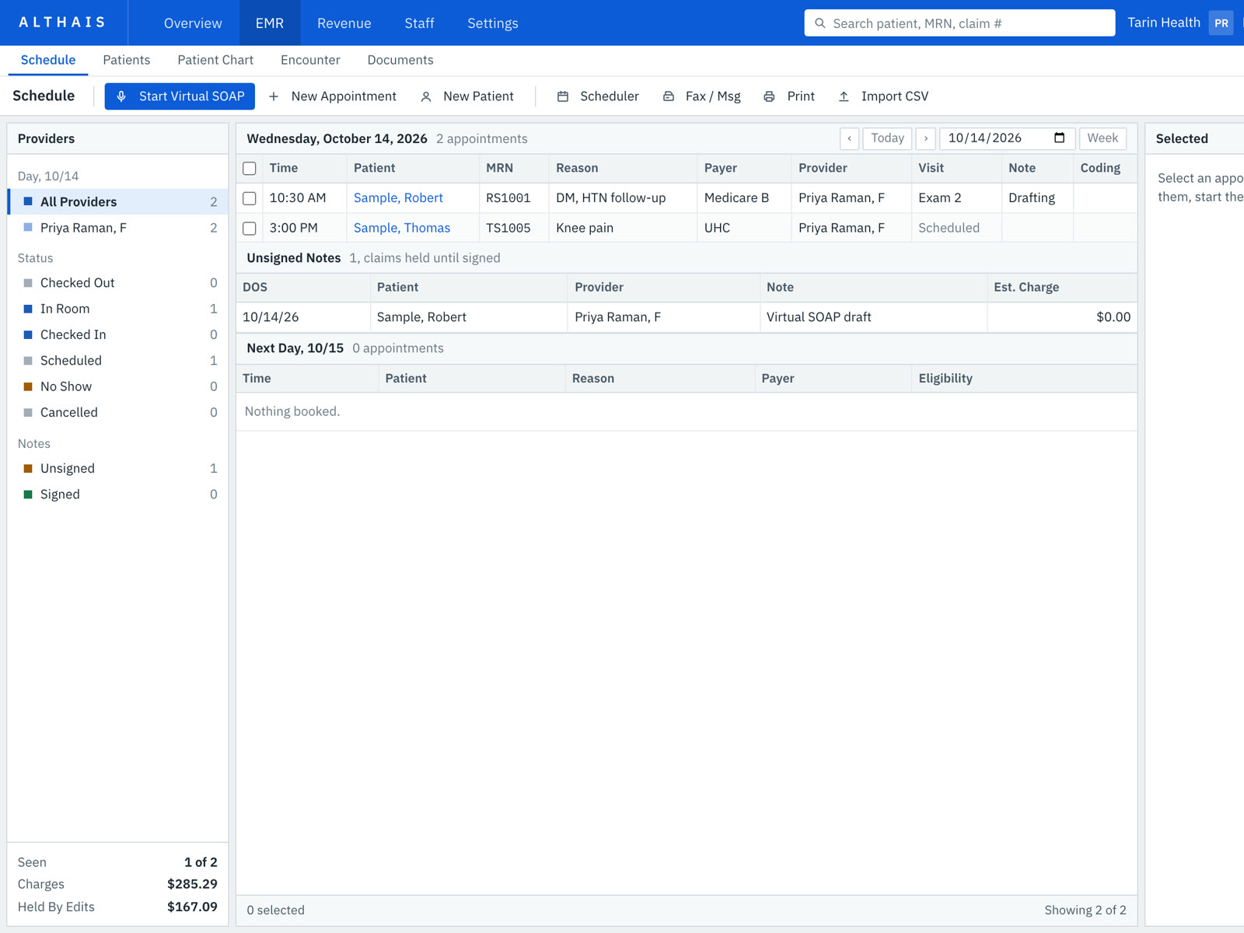
Task: Open the Staff main tab
Action: [419, 23]
